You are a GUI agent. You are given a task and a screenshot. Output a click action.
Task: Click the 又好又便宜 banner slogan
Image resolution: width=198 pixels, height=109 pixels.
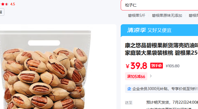[x=159, y=30]
